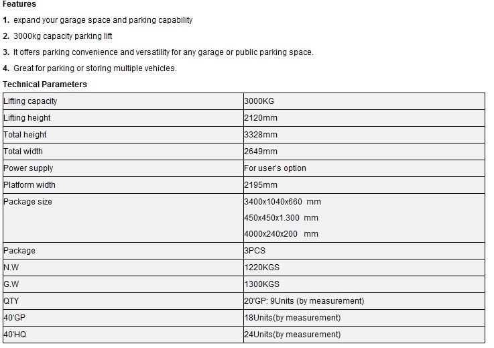
Task: Select the Total width value 2649mm
Action: (x=261, y=152)
